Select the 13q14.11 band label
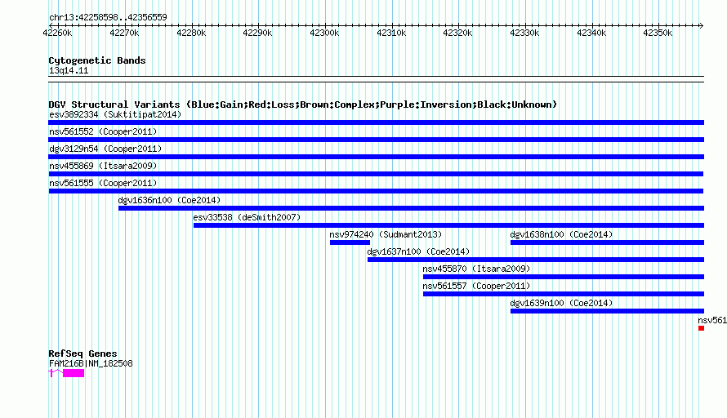The width and height of the screenshot is (727, 418). tap(69, 71)
